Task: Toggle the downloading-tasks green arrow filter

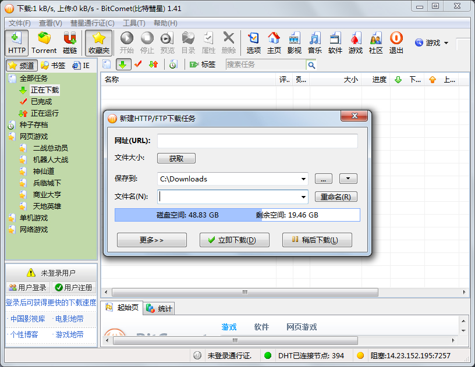Action: 123,64
